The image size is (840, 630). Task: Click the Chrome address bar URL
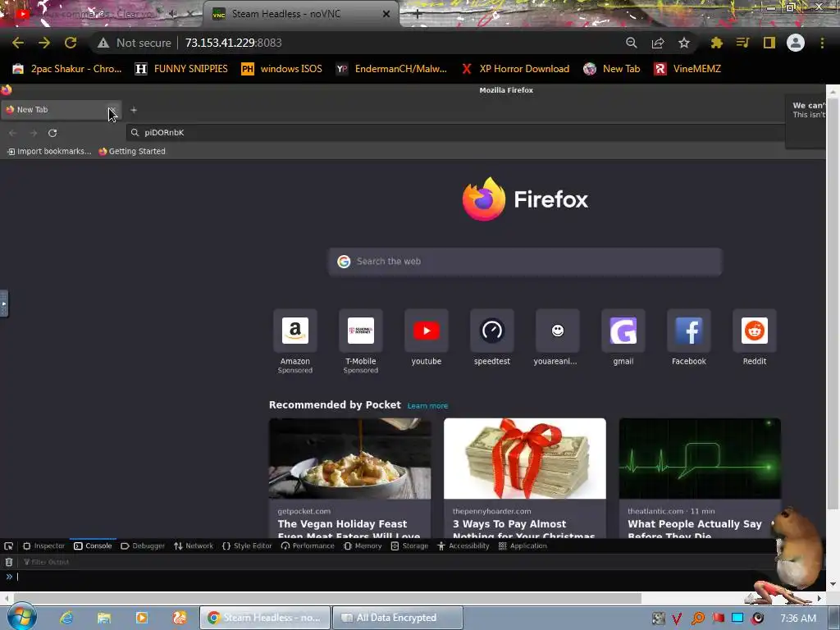point(234,43)
